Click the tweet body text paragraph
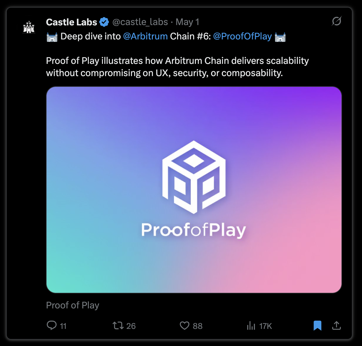 tap(177, 67)
